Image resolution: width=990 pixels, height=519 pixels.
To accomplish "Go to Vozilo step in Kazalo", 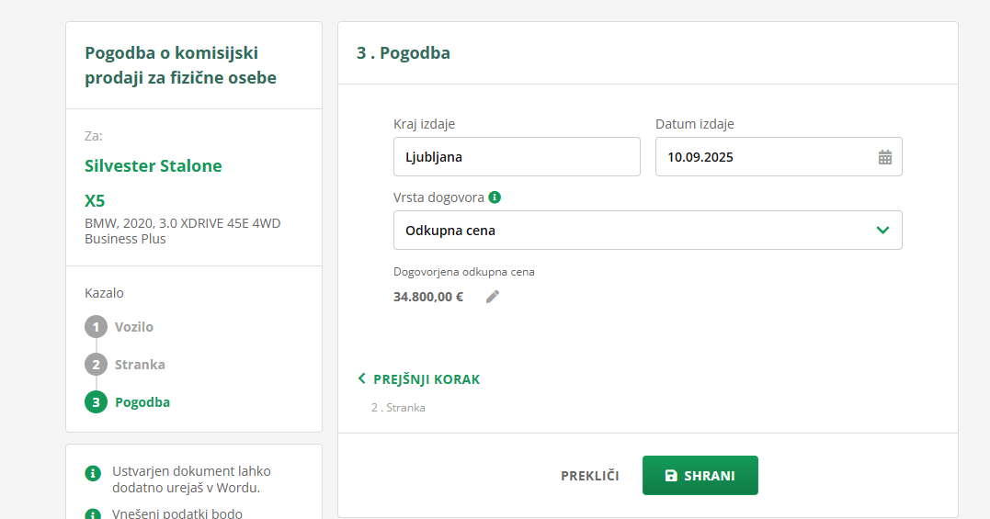I will click(x=134, y=327).
